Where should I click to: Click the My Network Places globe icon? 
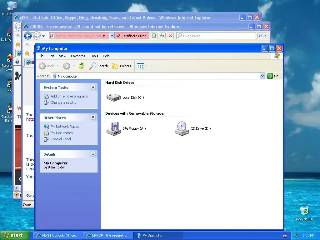46,127
